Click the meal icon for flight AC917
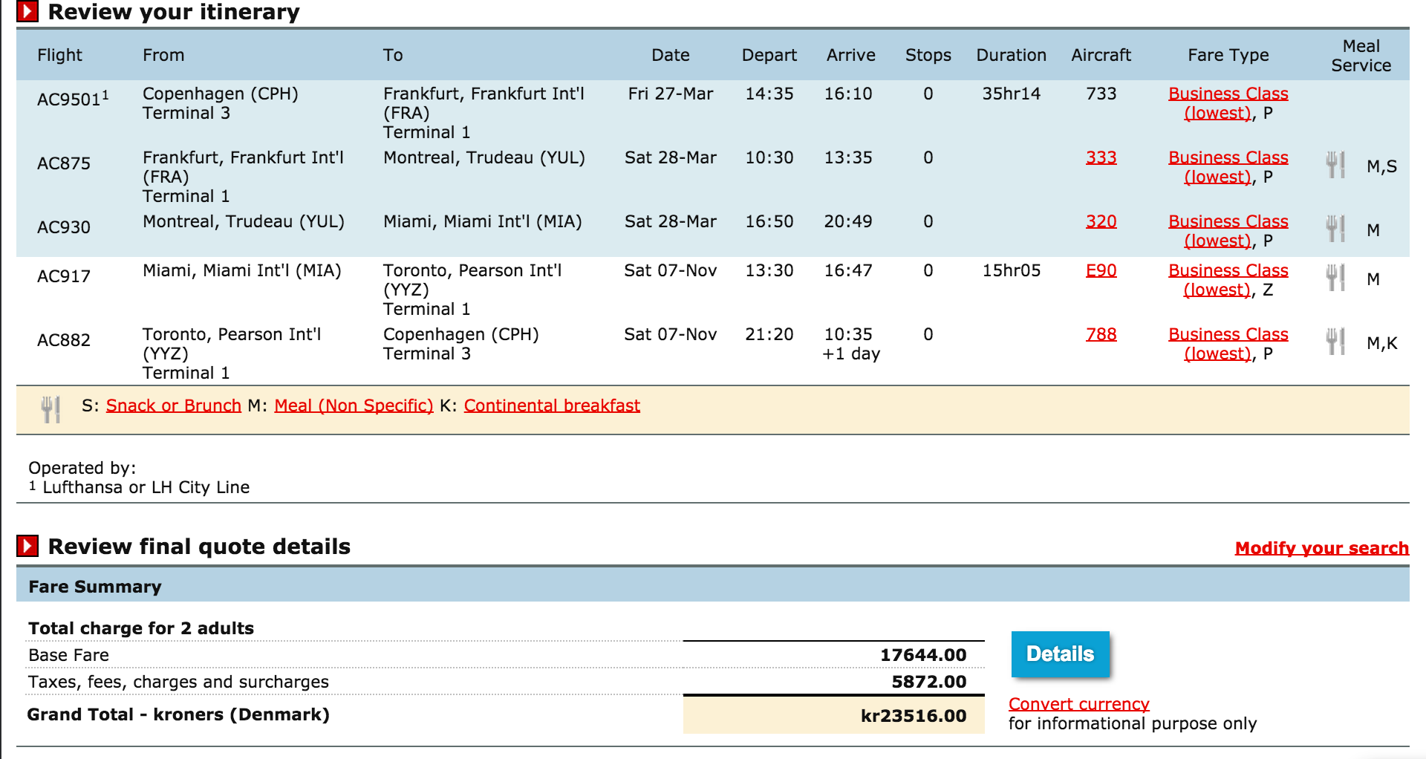This screenshot has height=759, width=1426. click(1335, 278)
